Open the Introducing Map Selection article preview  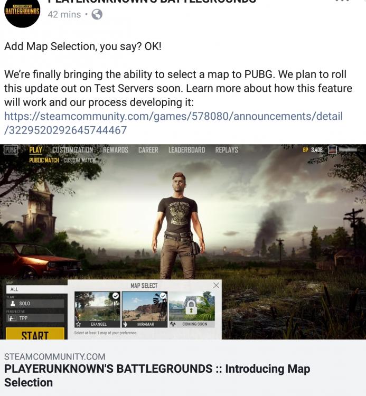pos(183,367)
